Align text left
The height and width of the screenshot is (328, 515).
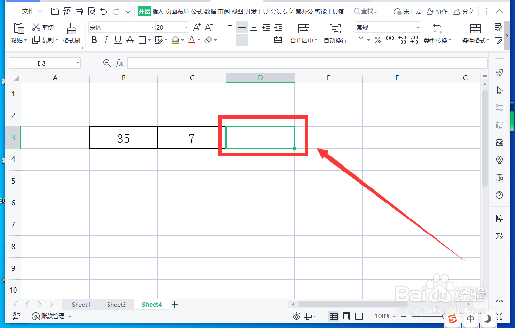230,40
